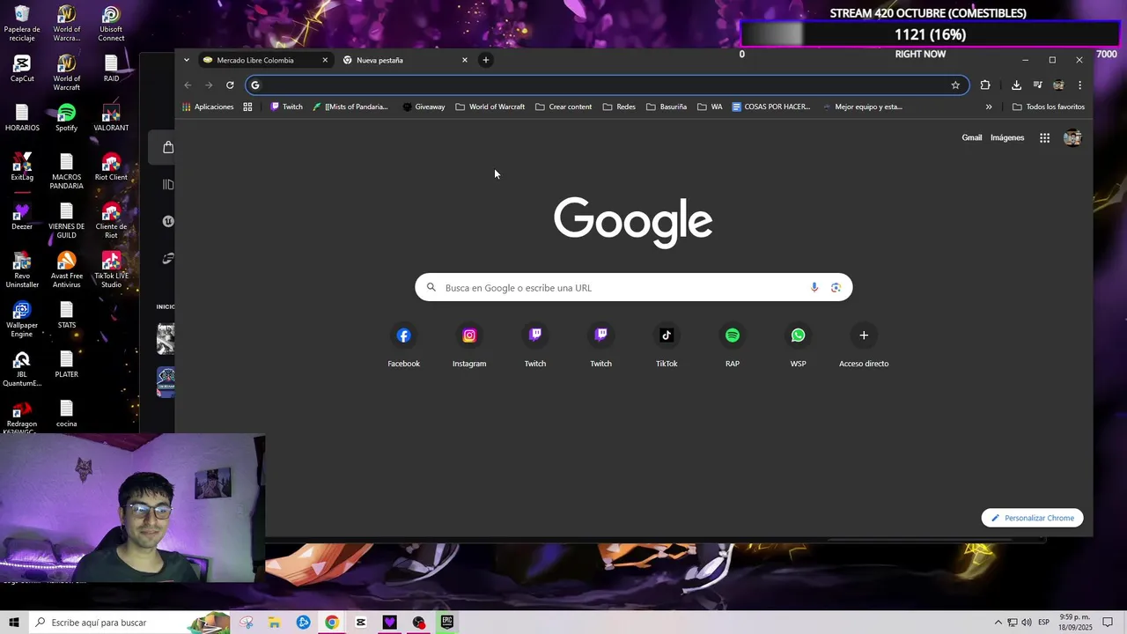This screenshot has height=634, width=1127.
Task: Open the tab search dropdown arrow
Action: point(186,60)
